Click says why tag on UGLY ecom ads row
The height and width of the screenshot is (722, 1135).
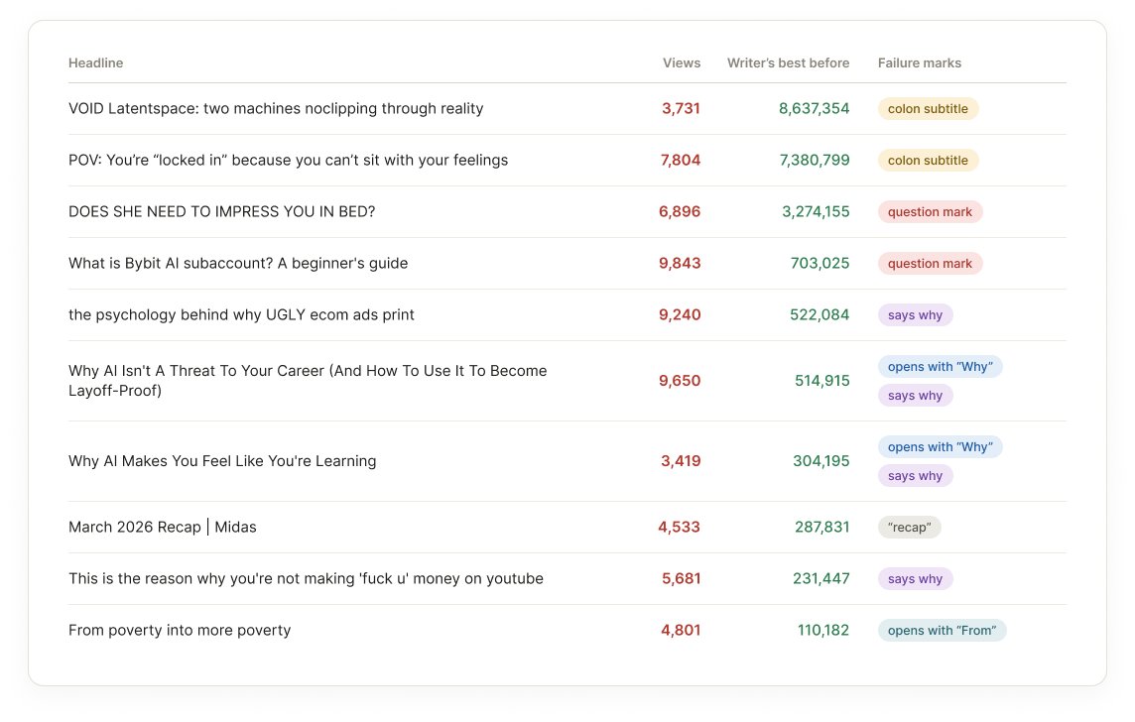pos(915,314)
